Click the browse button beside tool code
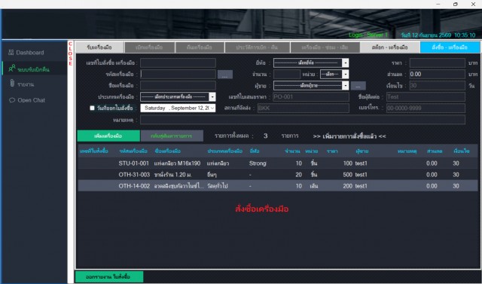The image size is (482, 284). 225,75
